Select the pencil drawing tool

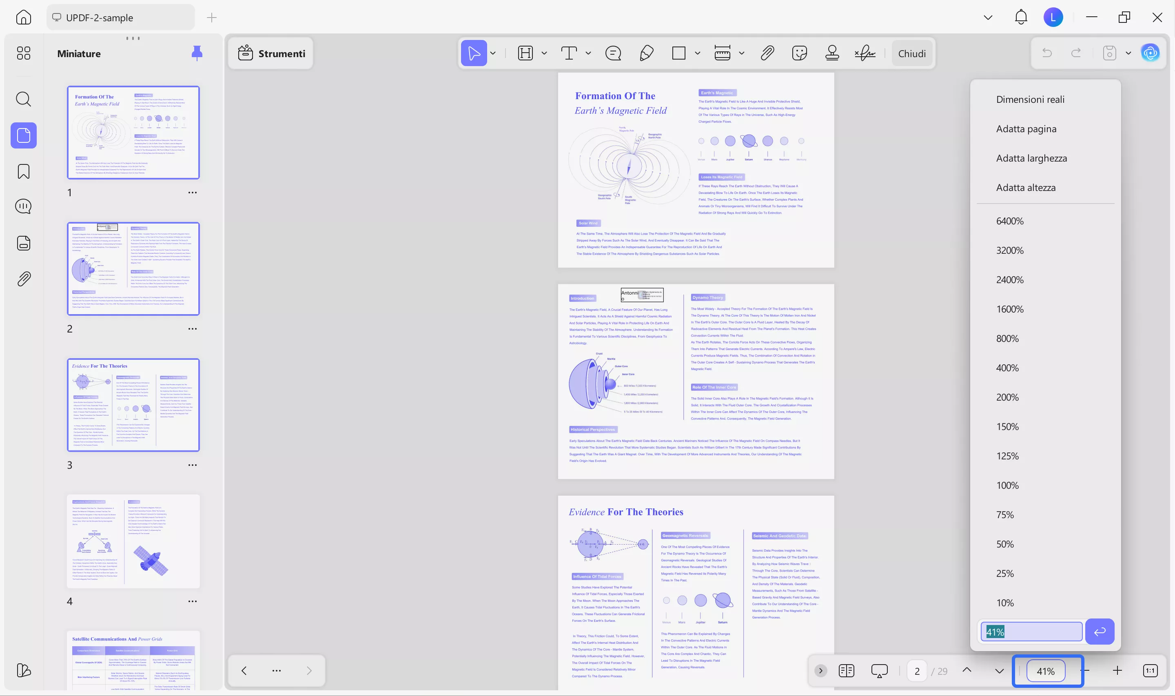pyautogui.click(x=646, y=53)
